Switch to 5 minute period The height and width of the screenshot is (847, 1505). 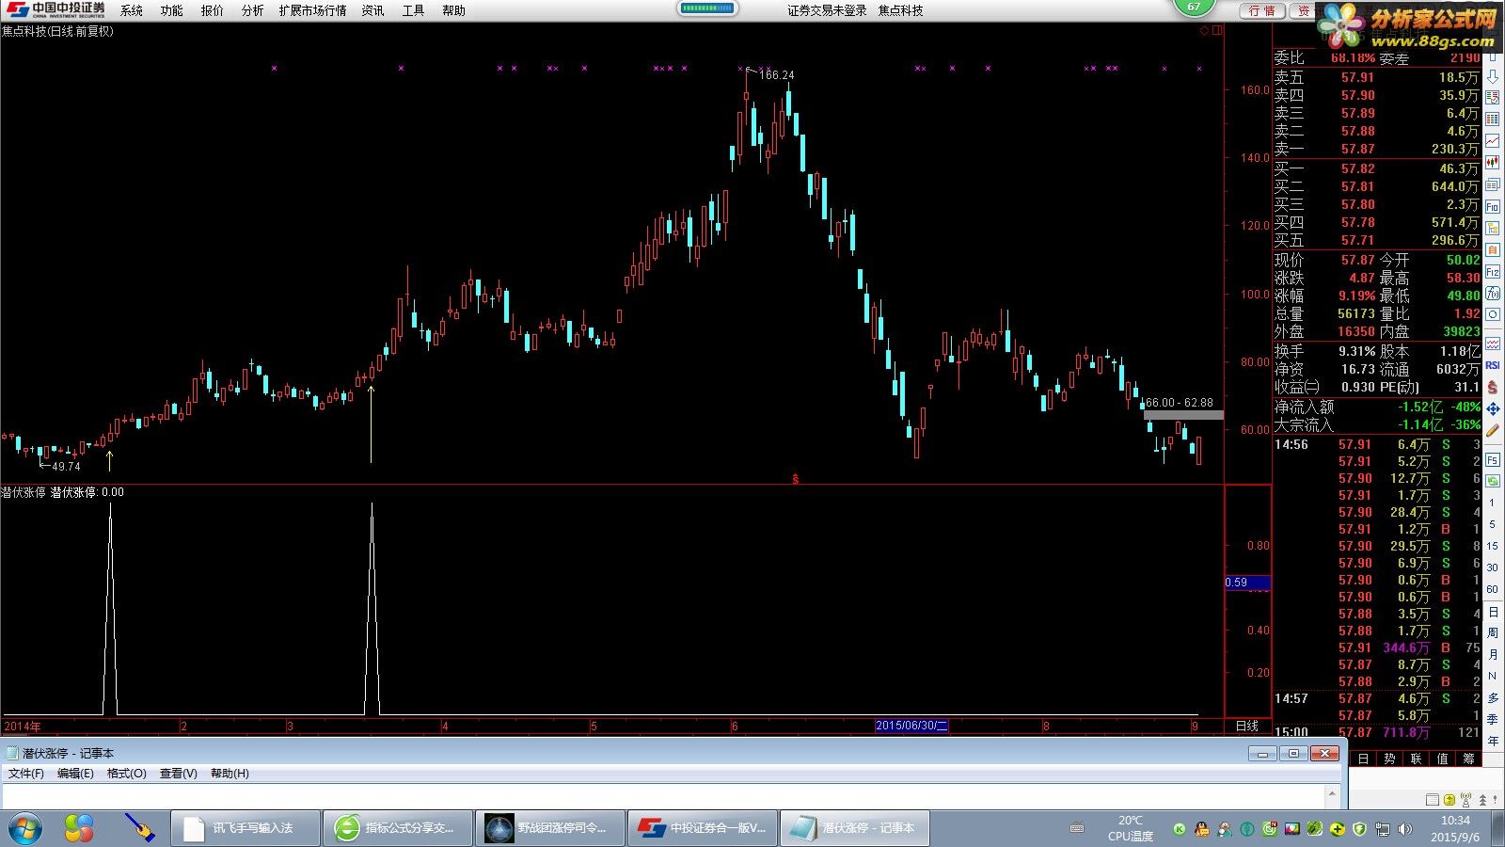[1492, 524]
